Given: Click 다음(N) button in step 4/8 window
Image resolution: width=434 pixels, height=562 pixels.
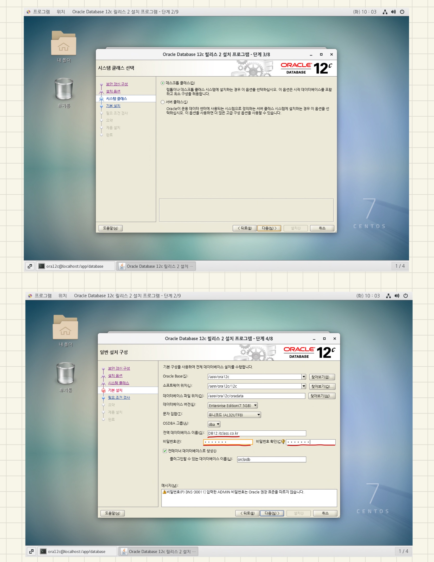Looking at the screenshot, I should pos(272,513).
